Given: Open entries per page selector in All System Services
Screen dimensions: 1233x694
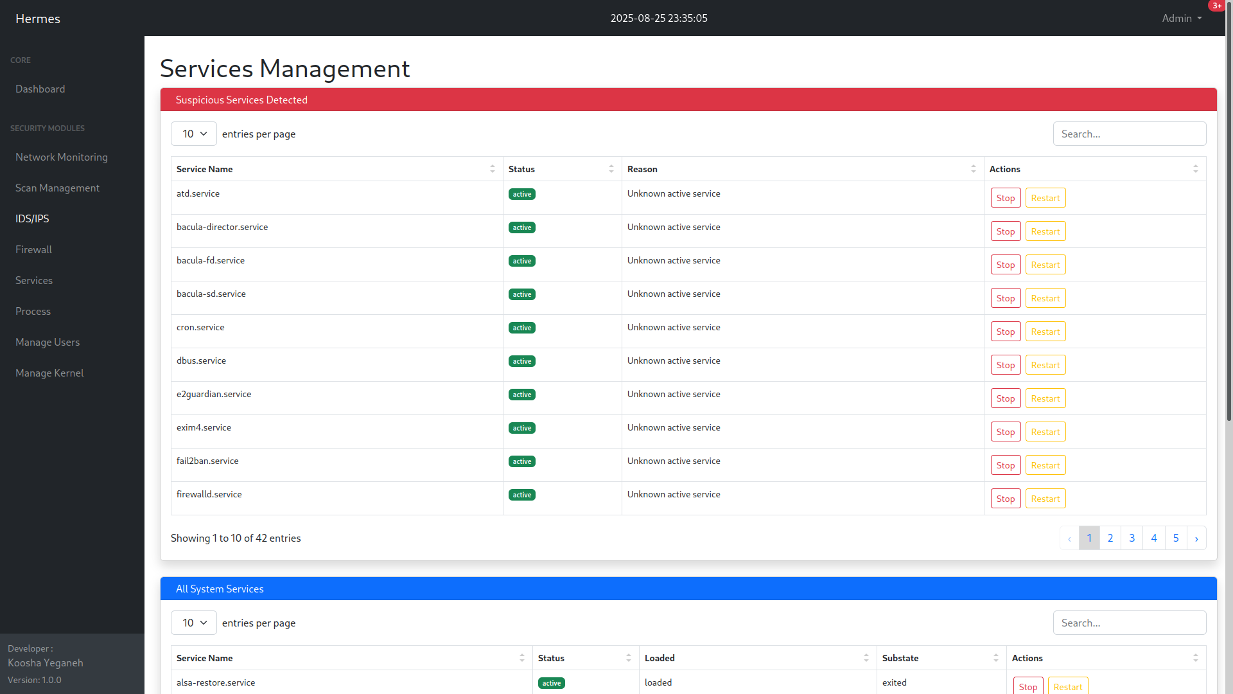Looking at the screenshot, I should tap(193, 623).
